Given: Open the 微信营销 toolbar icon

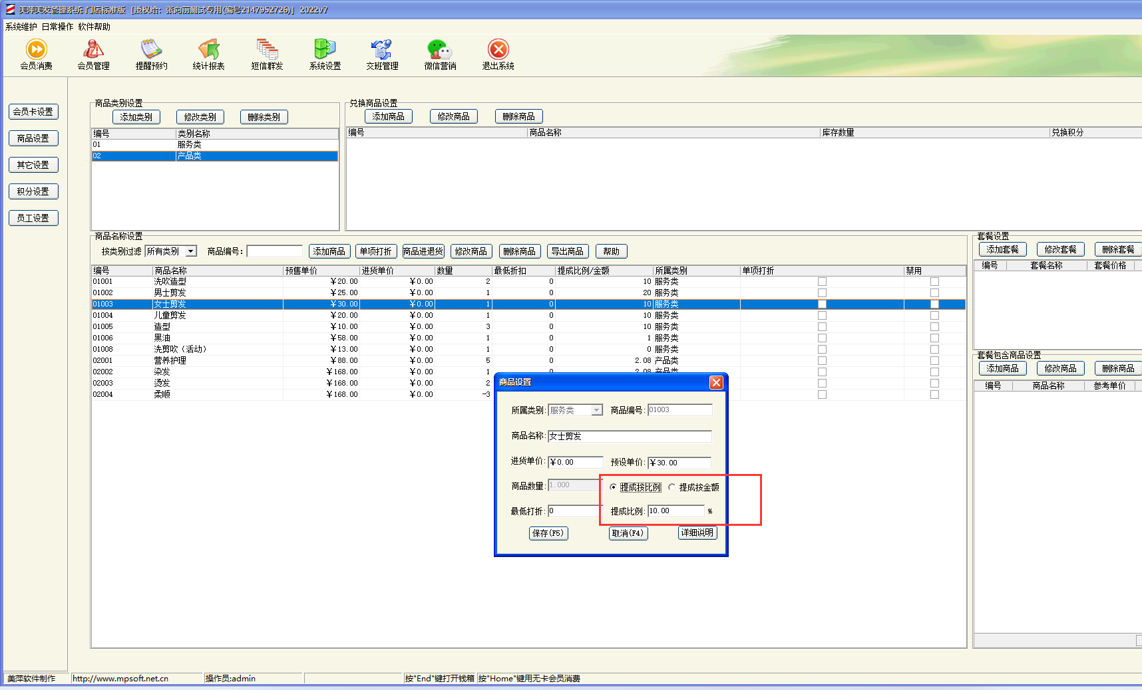Looking at the screenshot, I should [x=440, y=55].
